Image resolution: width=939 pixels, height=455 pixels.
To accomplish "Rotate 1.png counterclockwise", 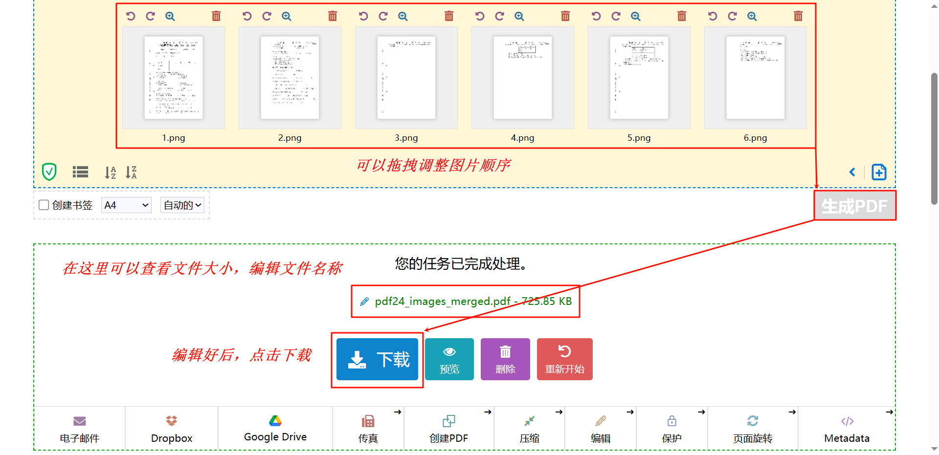I will click(130, 16).
